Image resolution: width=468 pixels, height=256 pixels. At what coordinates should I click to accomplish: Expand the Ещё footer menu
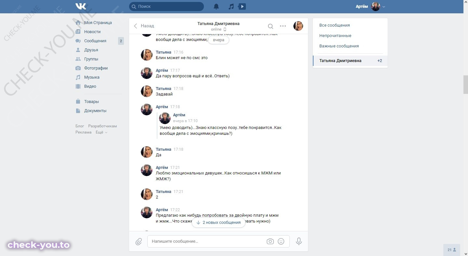click(x=101, y=132)
